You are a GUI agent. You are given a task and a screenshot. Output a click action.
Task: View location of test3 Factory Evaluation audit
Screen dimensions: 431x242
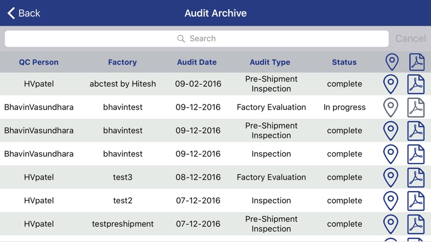391,177
